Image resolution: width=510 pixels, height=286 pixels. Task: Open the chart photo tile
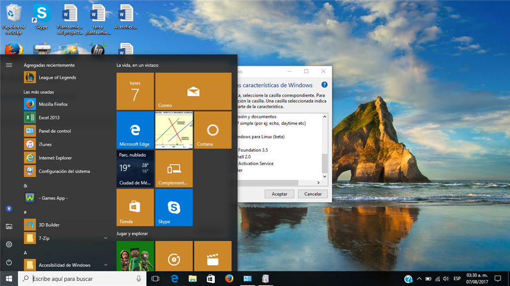(x=174, y=130)
